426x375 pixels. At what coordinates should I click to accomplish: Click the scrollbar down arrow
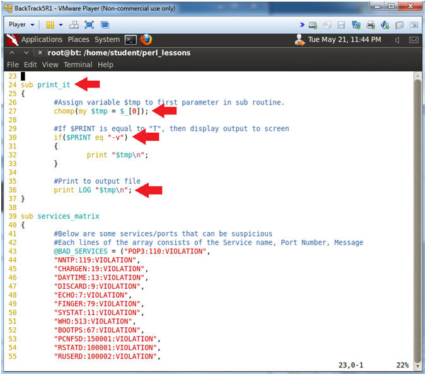click(x=418, y=366)
